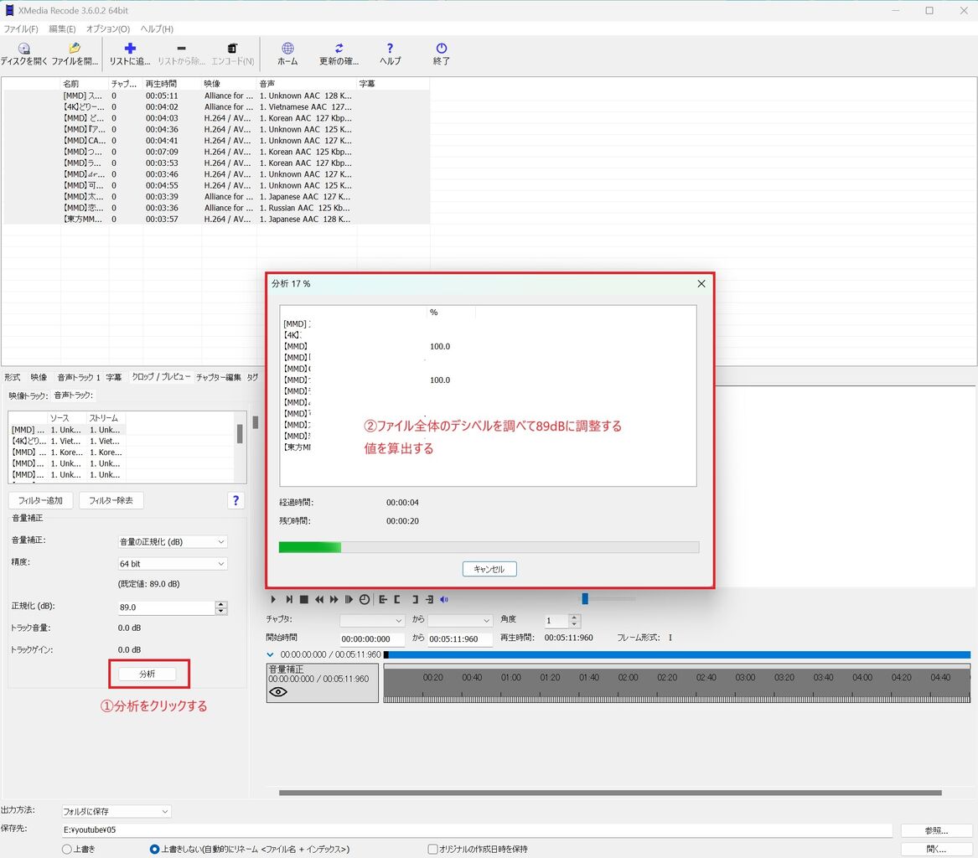Open the オプション(O) menu
The image size is (978, 858).
click(108, 28)
